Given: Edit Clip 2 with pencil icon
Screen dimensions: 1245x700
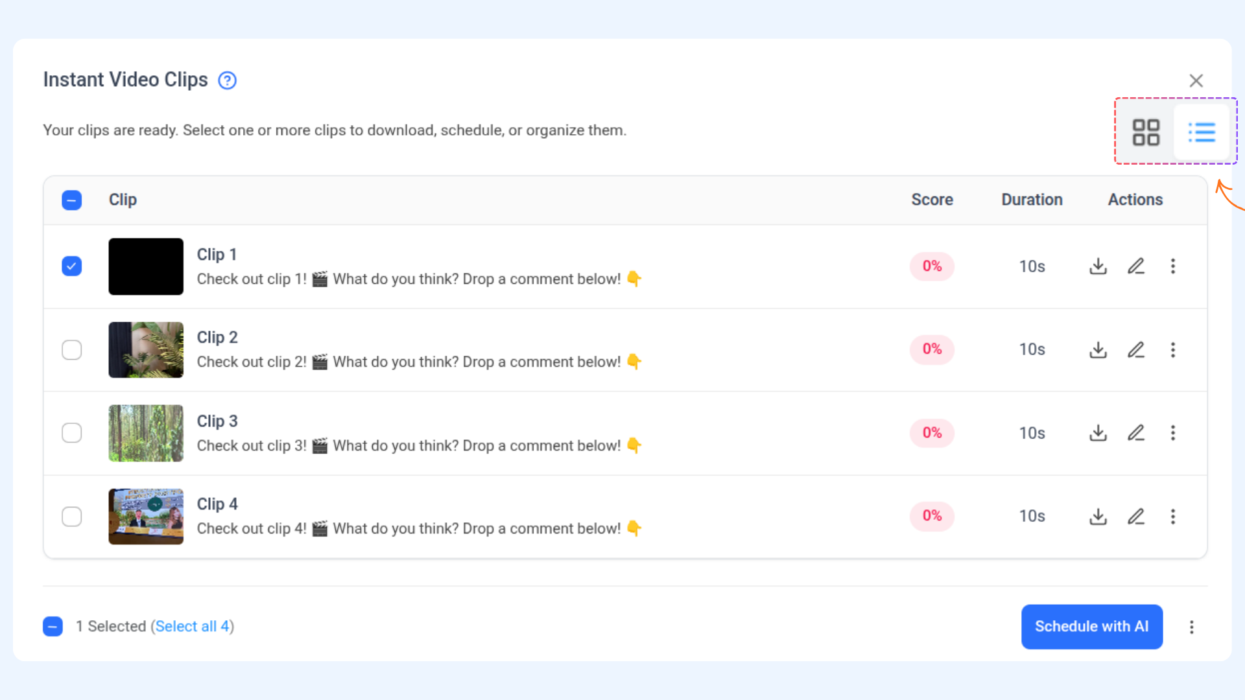Looking at the screenshot, I should (x=1135, y=350).
